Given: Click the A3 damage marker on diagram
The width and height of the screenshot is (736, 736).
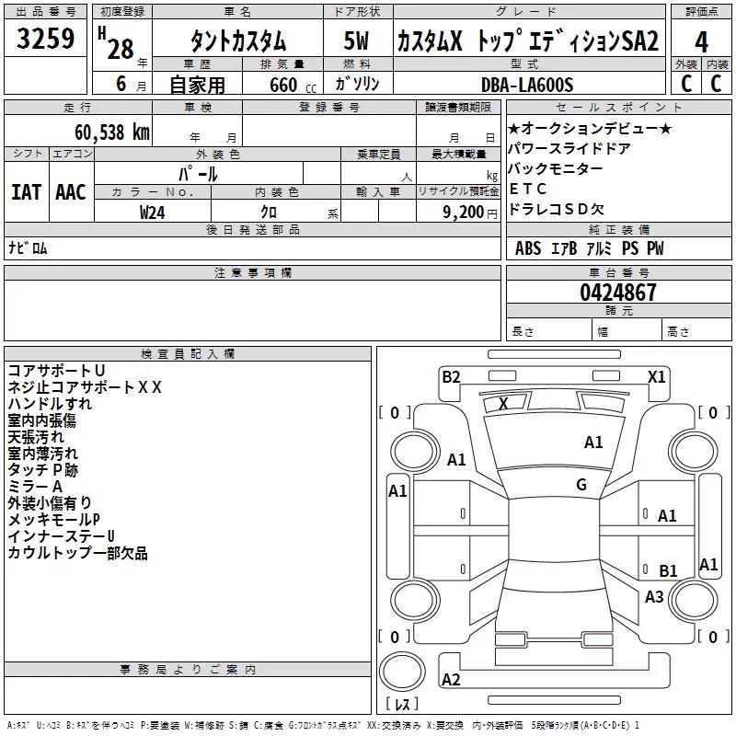Looking at the screenshot, I should (x=654, y=597).
